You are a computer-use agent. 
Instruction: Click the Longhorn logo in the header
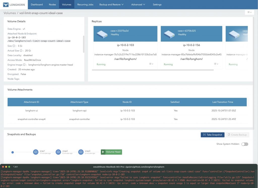14,4
